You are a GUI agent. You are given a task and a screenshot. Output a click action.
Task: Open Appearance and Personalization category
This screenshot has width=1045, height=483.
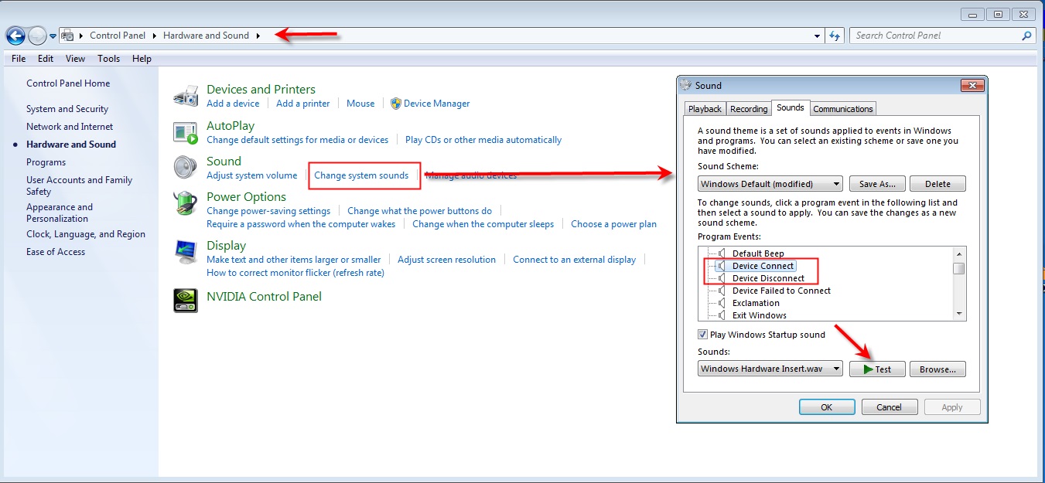(60, 213)
